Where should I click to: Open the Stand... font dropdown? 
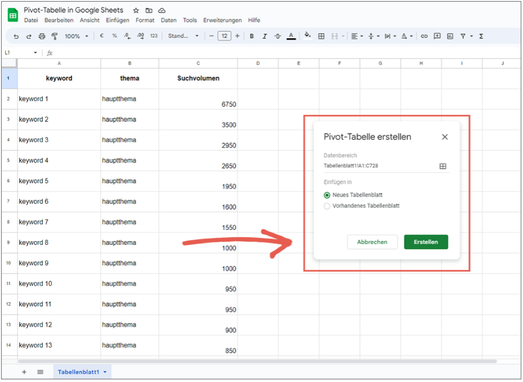point(183,36)
